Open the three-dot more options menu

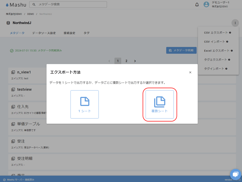(235, 23)
